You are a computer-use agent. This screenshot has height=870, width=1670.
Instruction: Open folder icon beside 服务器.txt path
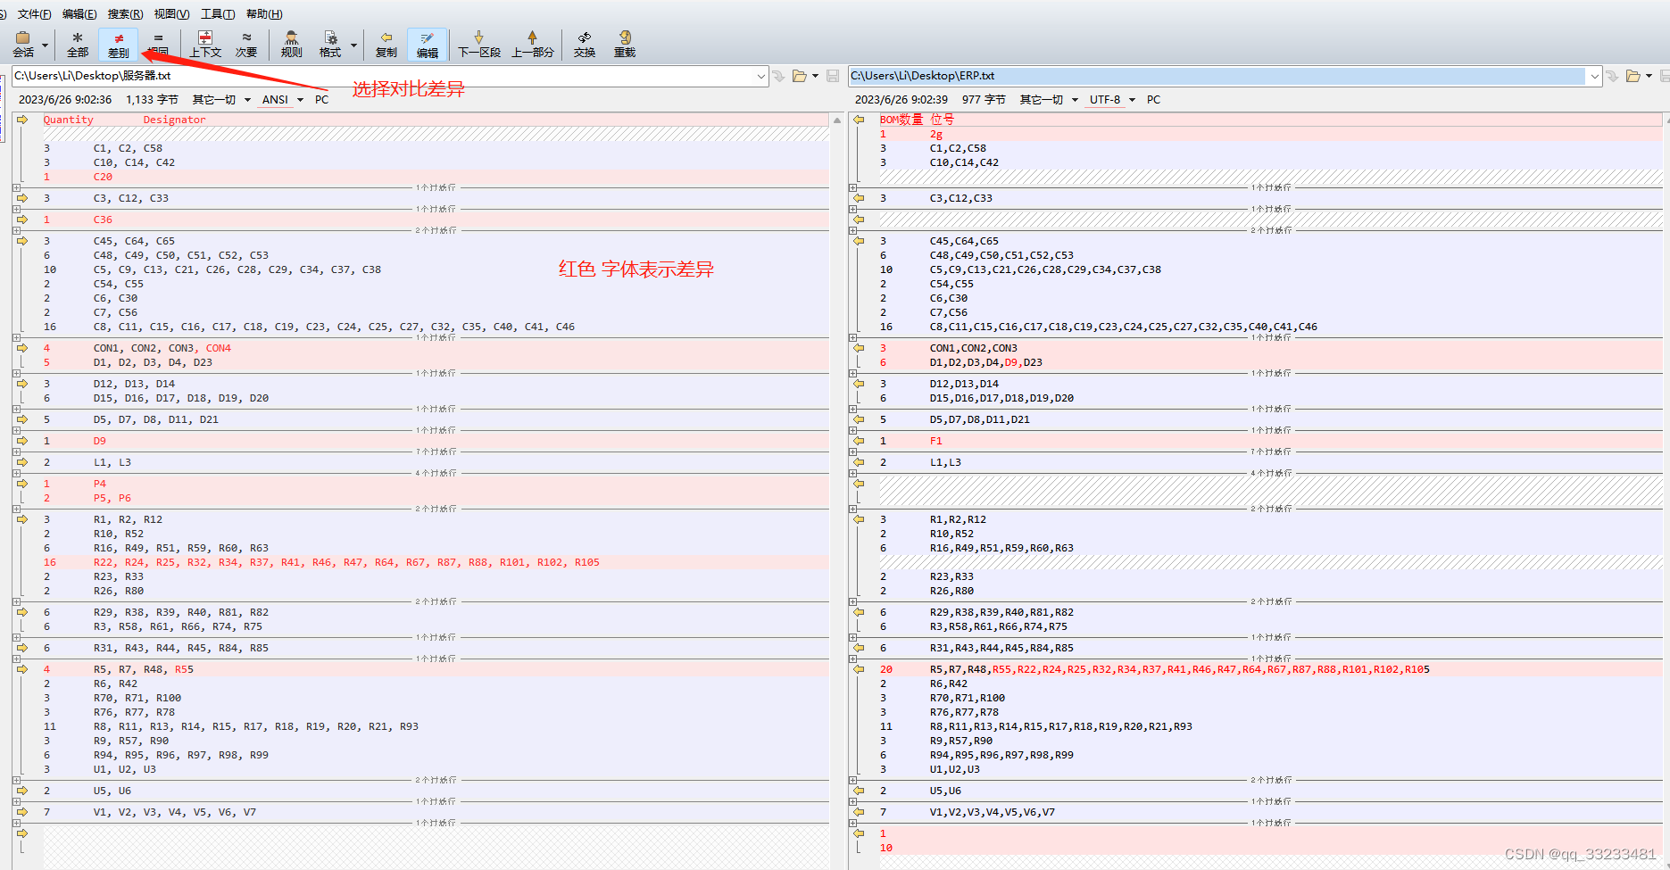(x=800, y=76)
